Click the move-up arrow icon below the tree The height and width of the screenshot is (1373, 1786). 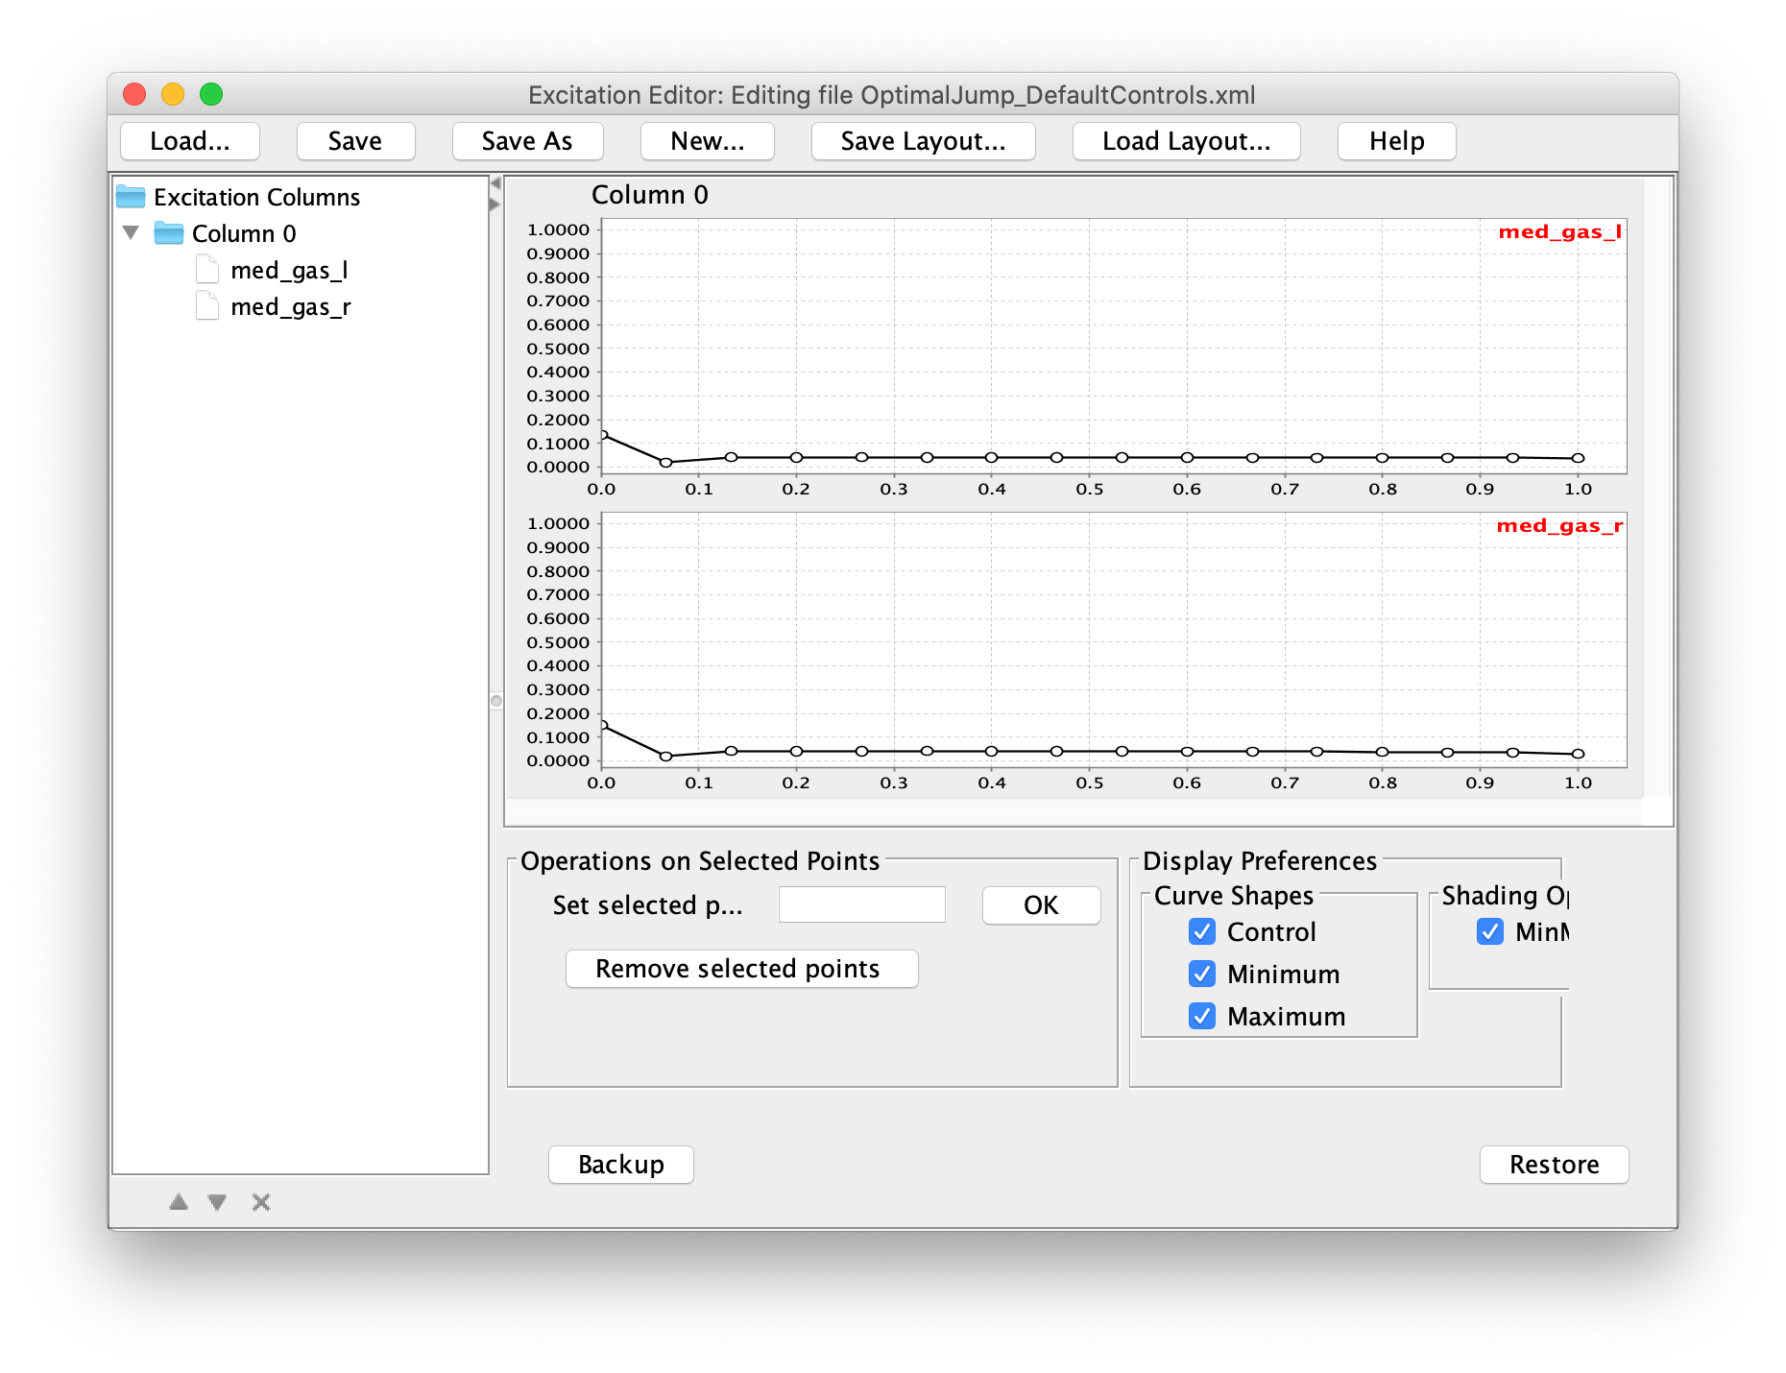click(177, 1201)
